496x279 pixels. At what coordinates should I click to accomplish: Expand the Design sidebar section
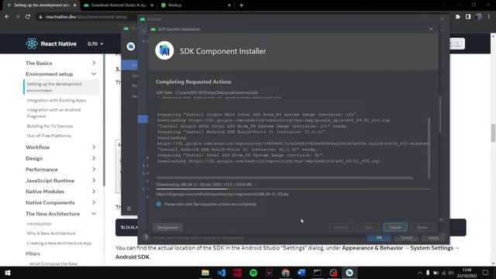(94, 158)
